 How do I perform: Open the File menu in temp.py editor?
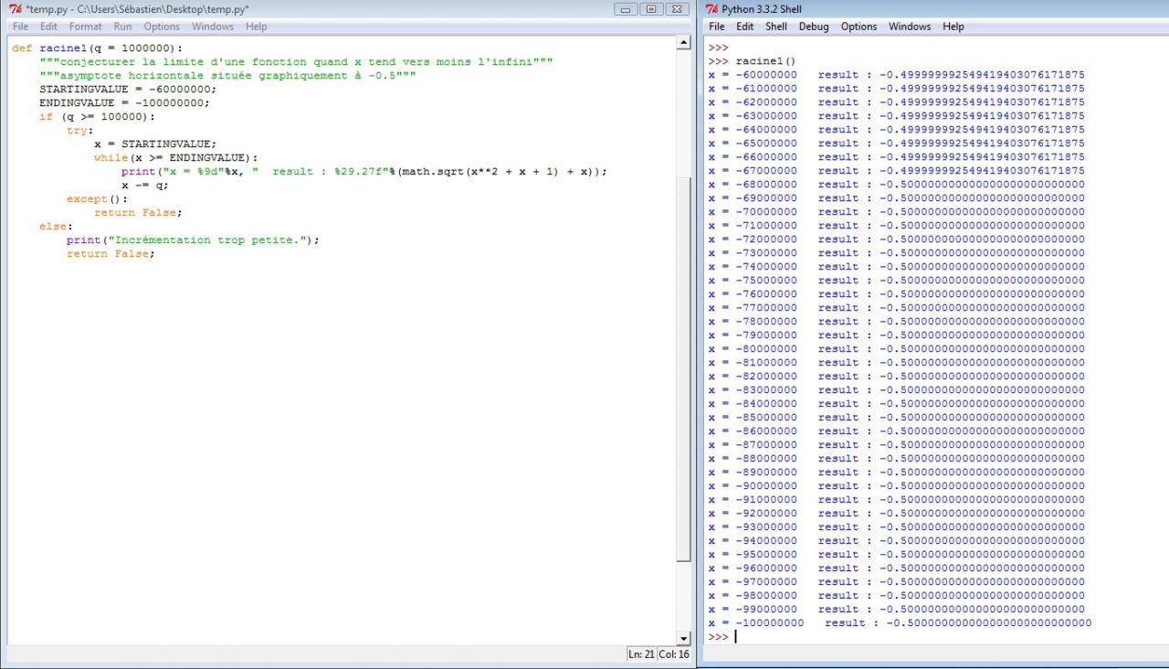click(x=20, y=27)
